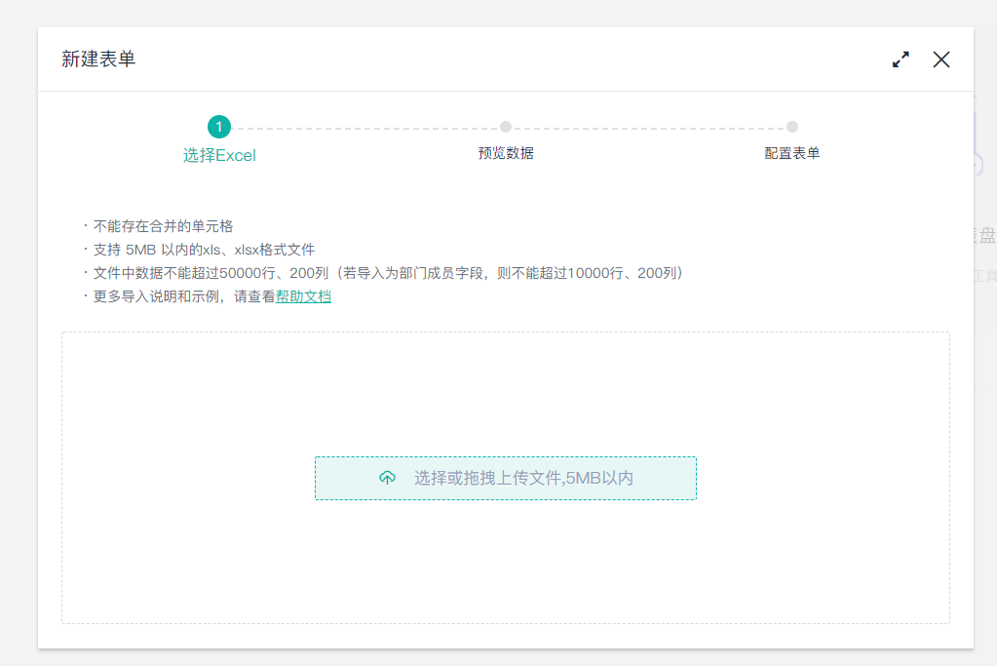Select the 选择Excel step label

pyautogui.click(x=219, y=155)
